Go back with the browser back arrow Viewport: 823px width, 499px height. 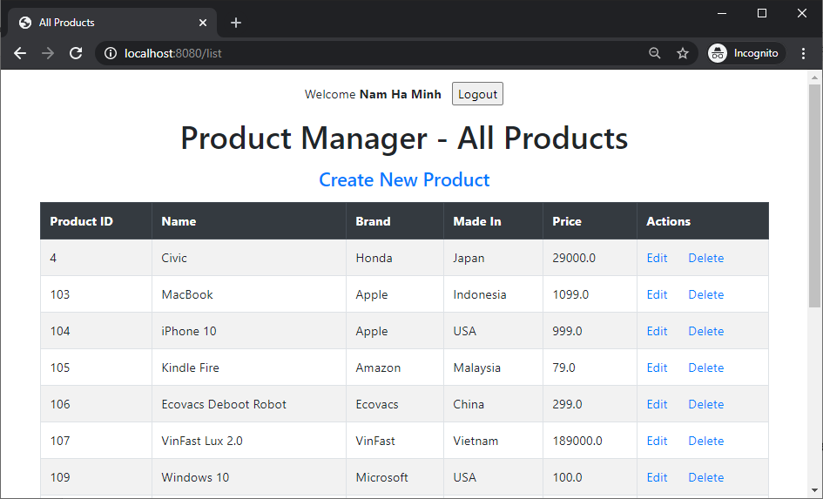[20, 53]
